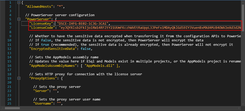Collapse the "PowerServer" section fold
Image resolution: width=245 pixels, height=111 pixels.
(19, 19)
